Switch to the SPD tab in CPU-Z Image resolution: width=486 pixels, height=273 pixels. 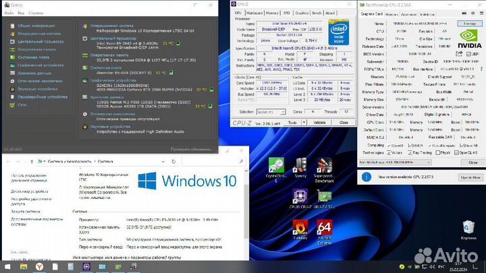tap(287, 13)
